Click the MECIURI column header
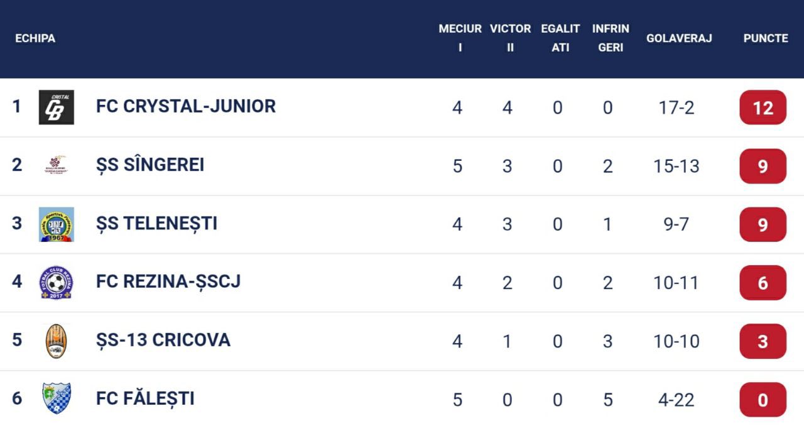804x428 pixels. (460, 38)
